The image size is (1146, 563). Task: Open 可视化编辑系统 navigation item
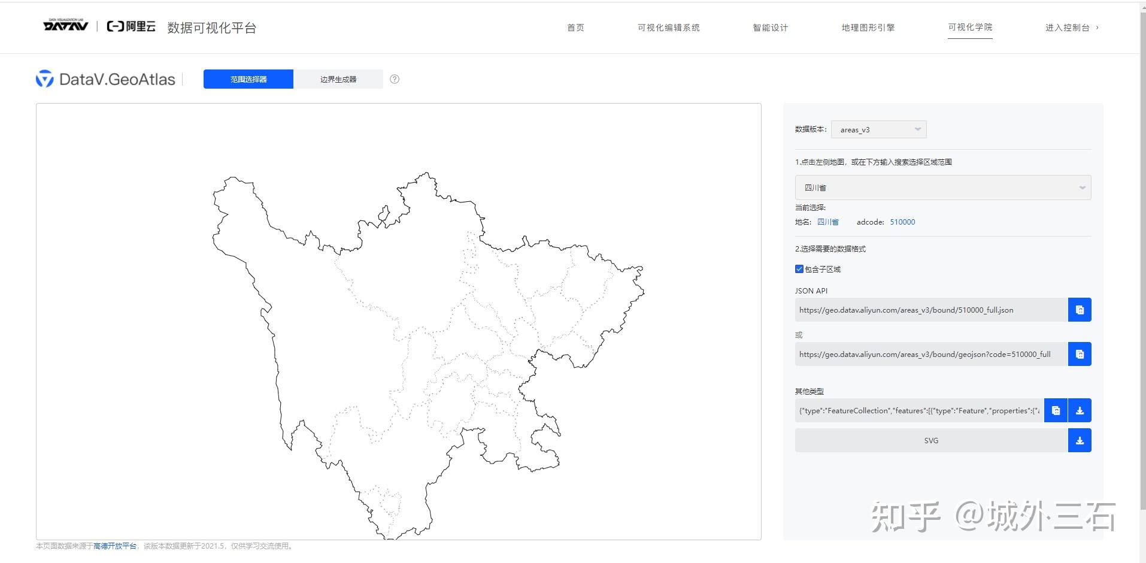(669, 28)
